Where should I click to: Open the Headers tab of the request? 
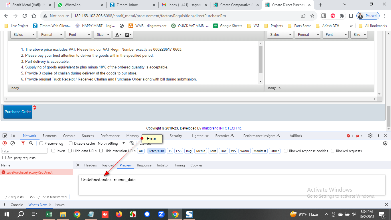[90, 165]
